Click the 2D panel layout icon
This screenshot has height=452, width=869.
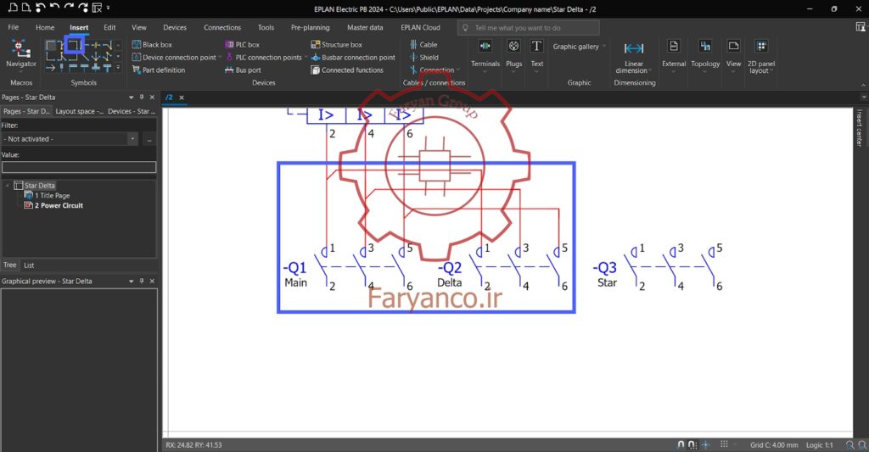tap(761, 47)
